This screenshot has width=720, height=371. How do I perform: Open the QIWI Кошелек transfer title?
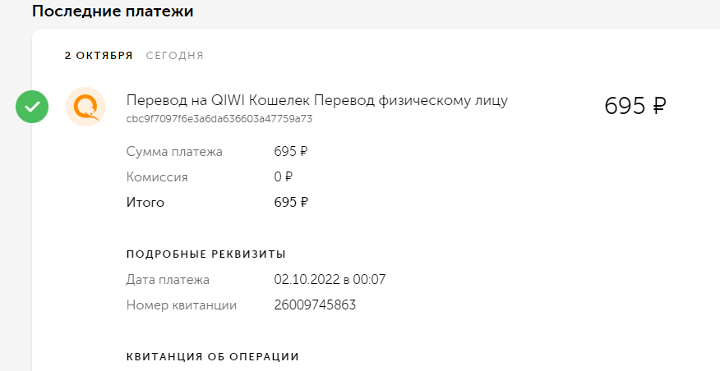pos(316,100)
